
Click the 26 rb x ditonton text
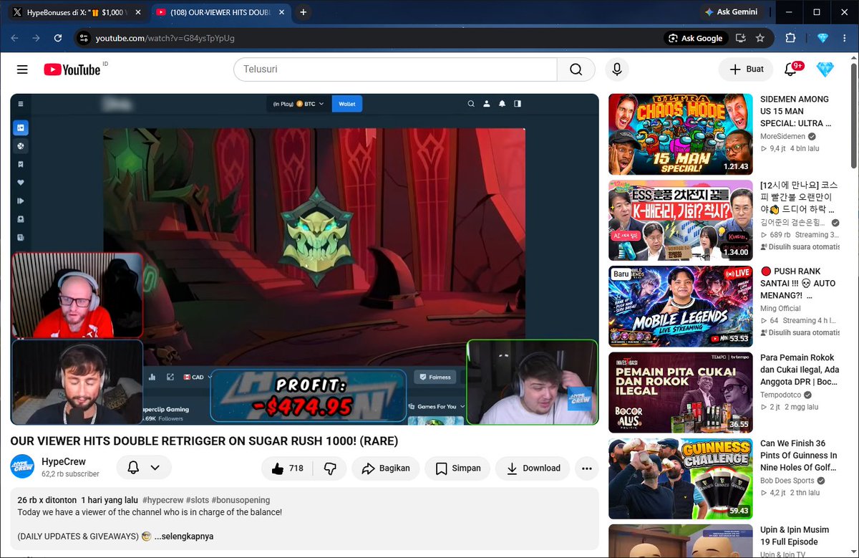(47, 500)
